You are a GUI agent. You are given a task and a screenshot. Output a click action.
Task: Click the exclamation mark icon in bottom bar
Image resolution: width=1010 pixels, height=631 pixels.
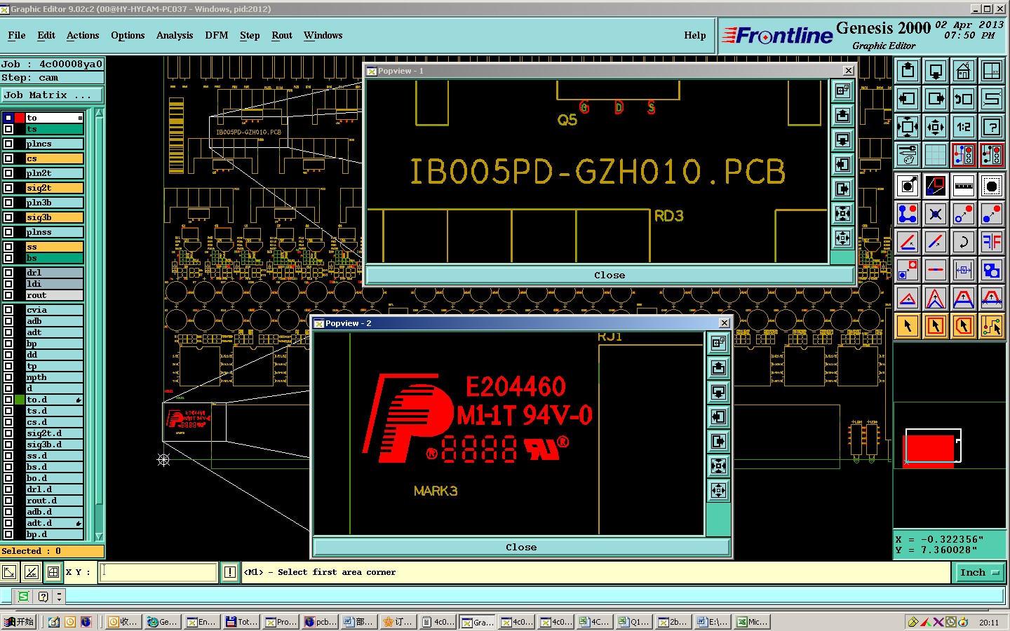[x=229, y=572]
